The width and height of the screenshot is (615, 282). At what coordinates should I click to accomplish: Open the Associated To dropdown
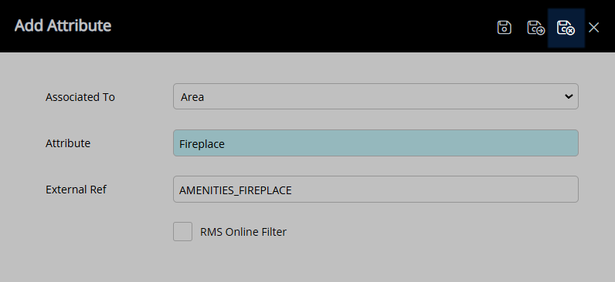(x=375, y=96)
